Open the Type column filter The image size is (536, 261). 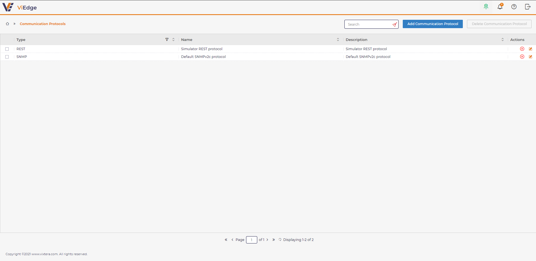[x=167, y=40]
